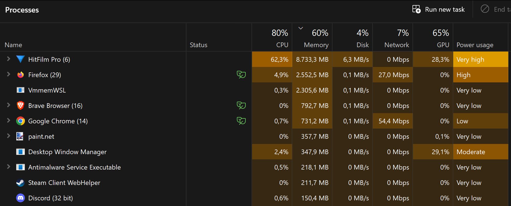Expand the Brave Browser process group

point(8,105)
